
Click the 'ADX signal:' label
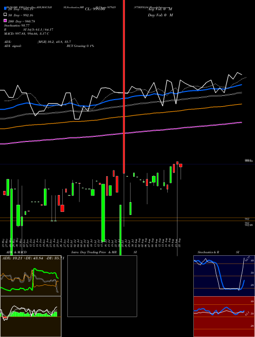[12, 46]
